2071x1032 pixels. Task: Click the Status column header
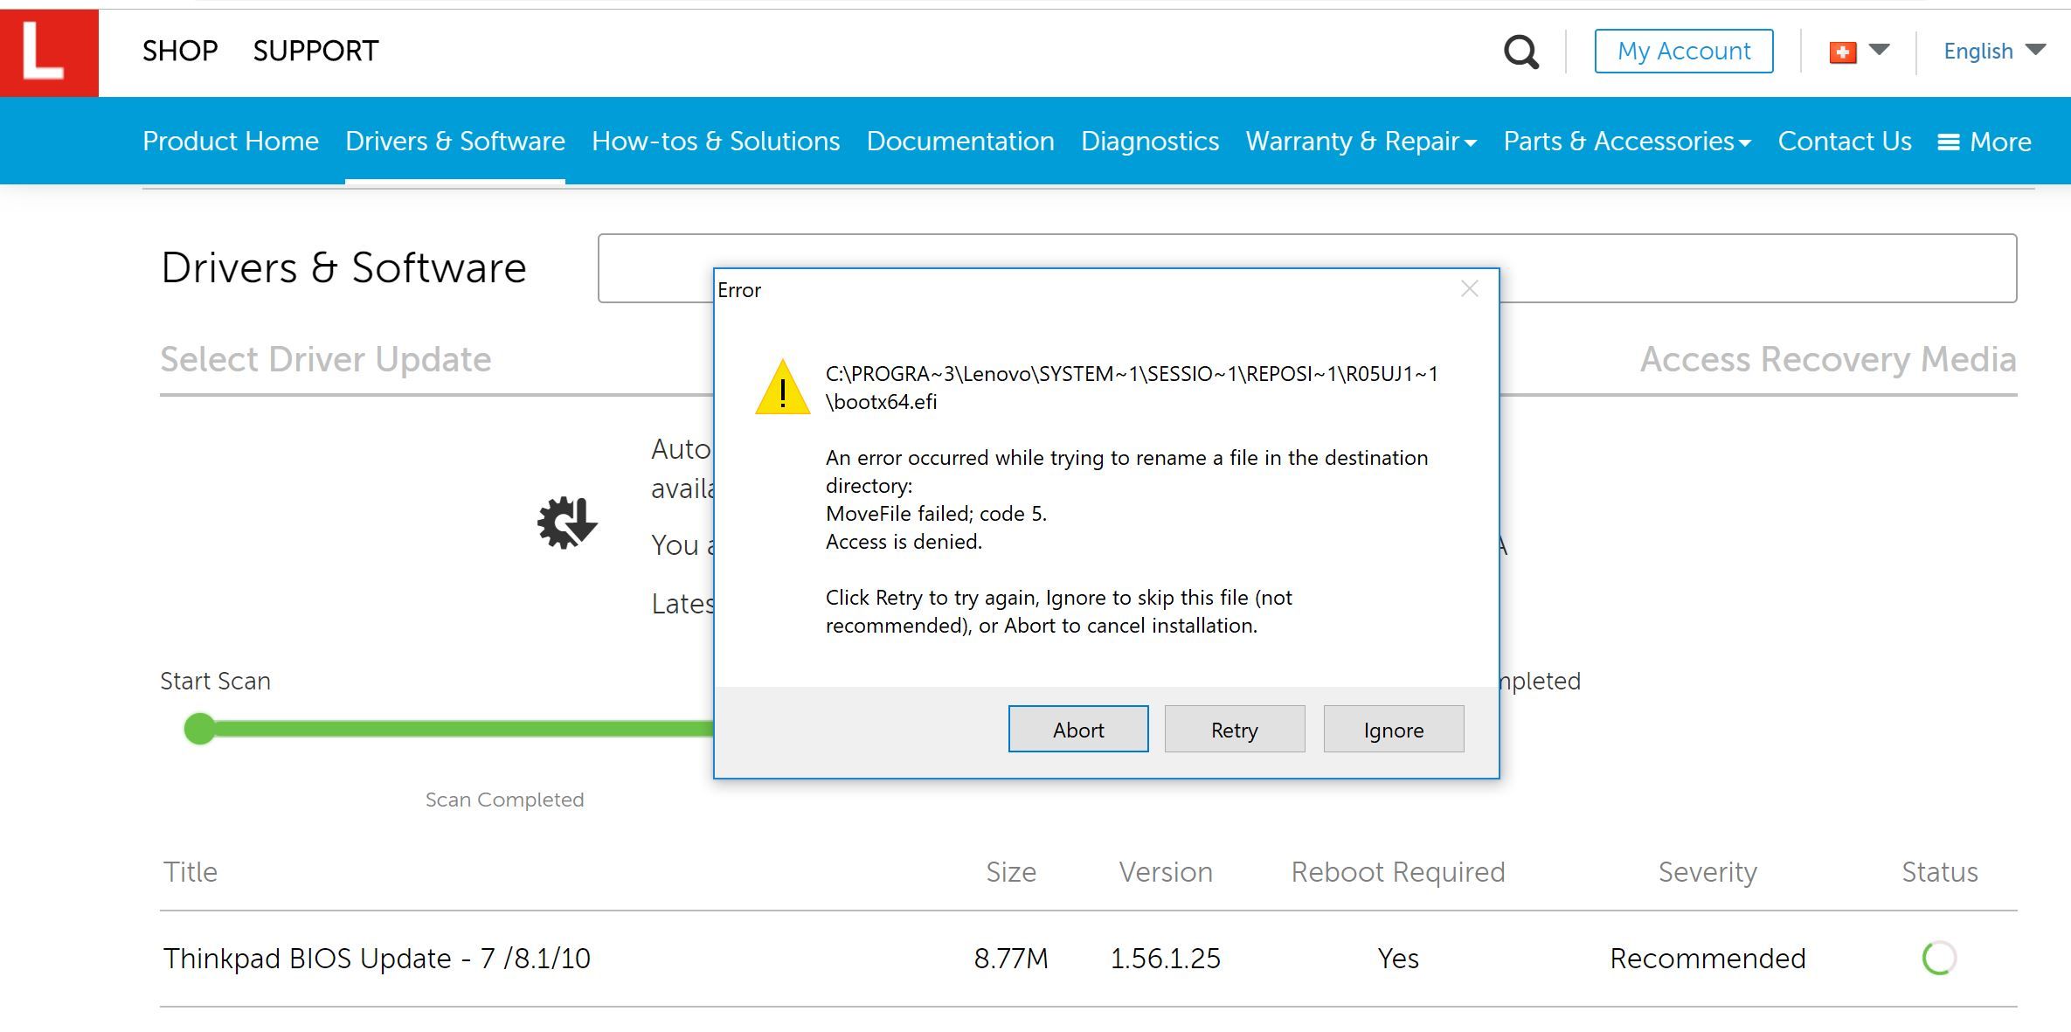1940,872
